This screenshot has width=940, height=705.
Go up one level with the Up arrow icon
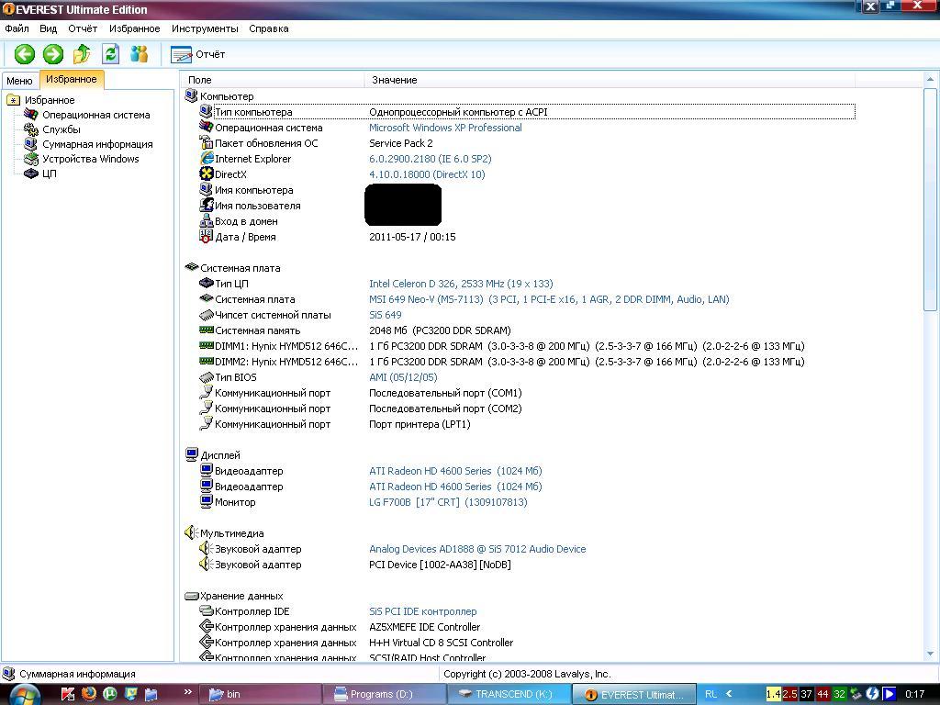pos(82,54)
